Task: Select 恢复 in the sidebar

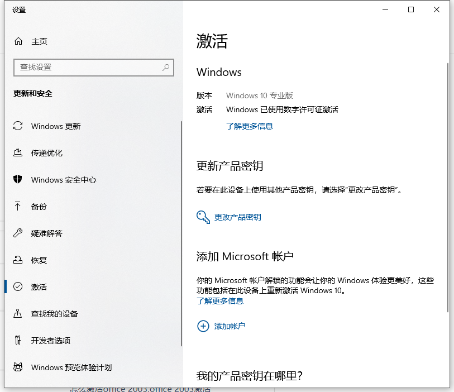Action: click(x=39, y=260)
